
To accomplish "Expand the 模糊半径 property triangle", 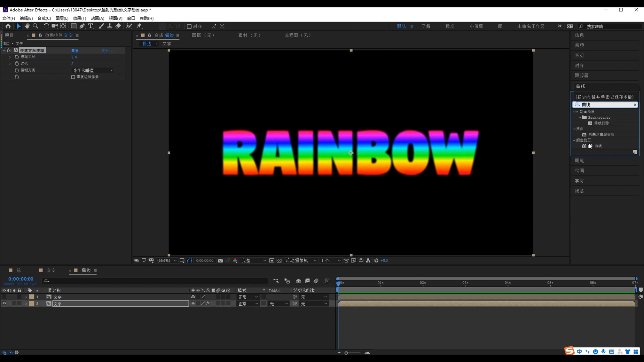I will (x=10, y=57).
